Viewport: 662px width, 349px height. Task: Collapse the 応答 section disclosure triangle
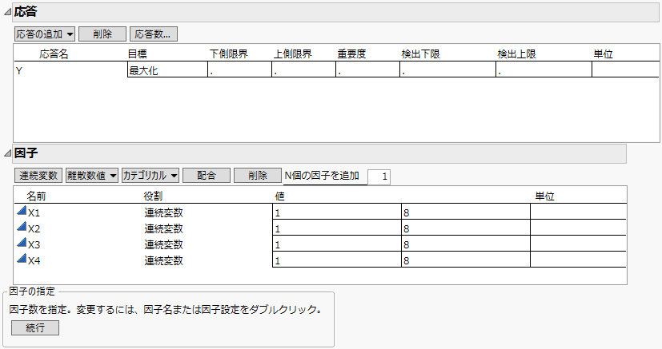7,12
